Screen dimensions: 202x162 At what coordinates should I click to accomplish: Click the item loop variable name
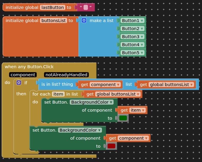[x=58, y=94]
